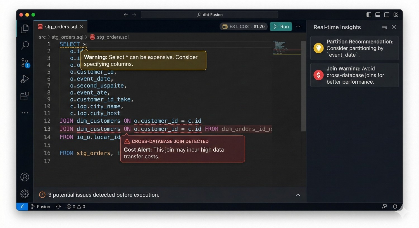The image size is (419, 228).
Task: Open the Manage settings gear menu
Action: click(x=25, y=194)
